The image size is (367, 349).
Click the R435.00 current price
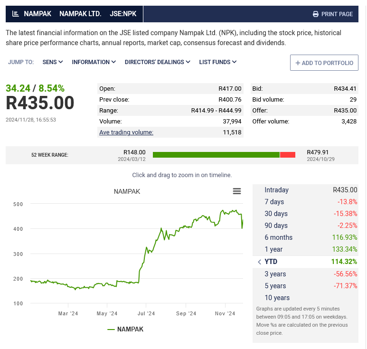pyautogui.click(x=40, y=103)
